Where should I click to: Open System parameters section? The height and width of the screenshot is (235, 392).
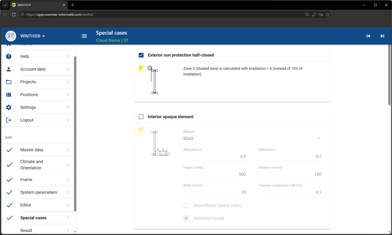(38, 192)
